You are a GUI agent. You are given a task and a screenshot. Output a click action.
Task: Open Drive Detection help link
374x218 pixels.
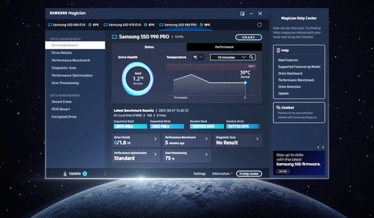tap(289, 87)
